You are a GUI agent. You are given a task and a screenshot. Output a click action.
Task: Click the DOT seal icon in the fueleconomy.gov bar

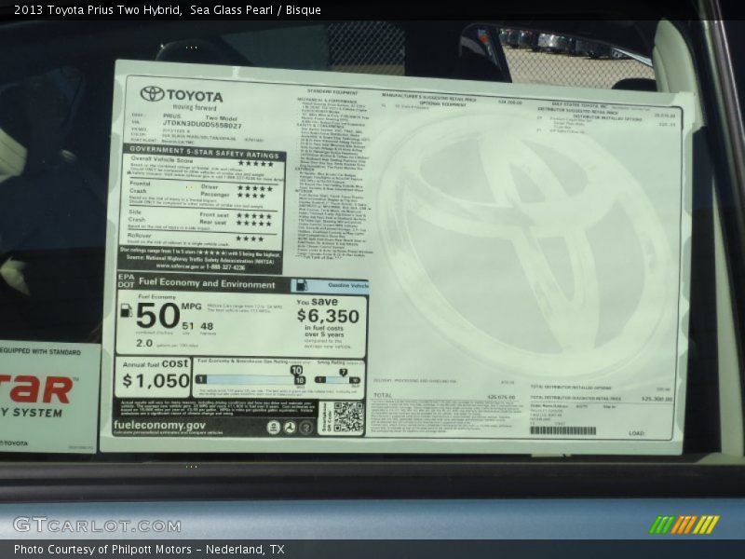coord(290,427)
